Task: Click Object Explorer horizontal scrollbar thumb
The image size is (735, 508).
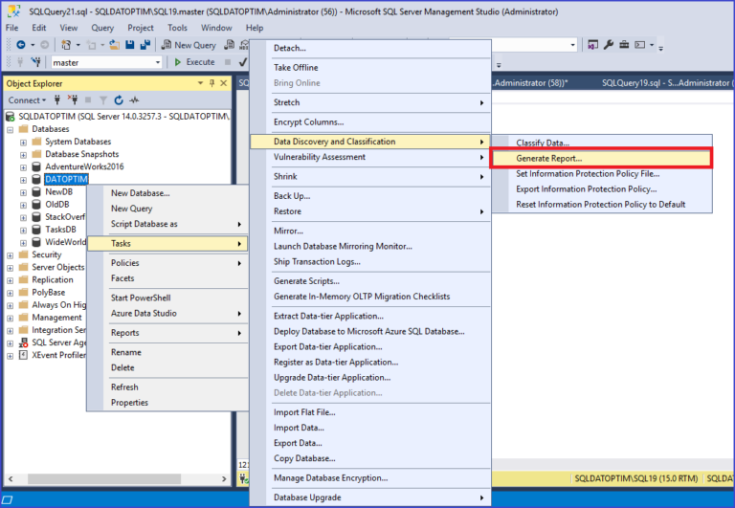Action: click(104, 479)
